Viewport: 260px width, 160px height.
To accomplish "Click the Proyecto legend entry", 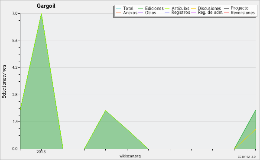I will coord(236,8).
